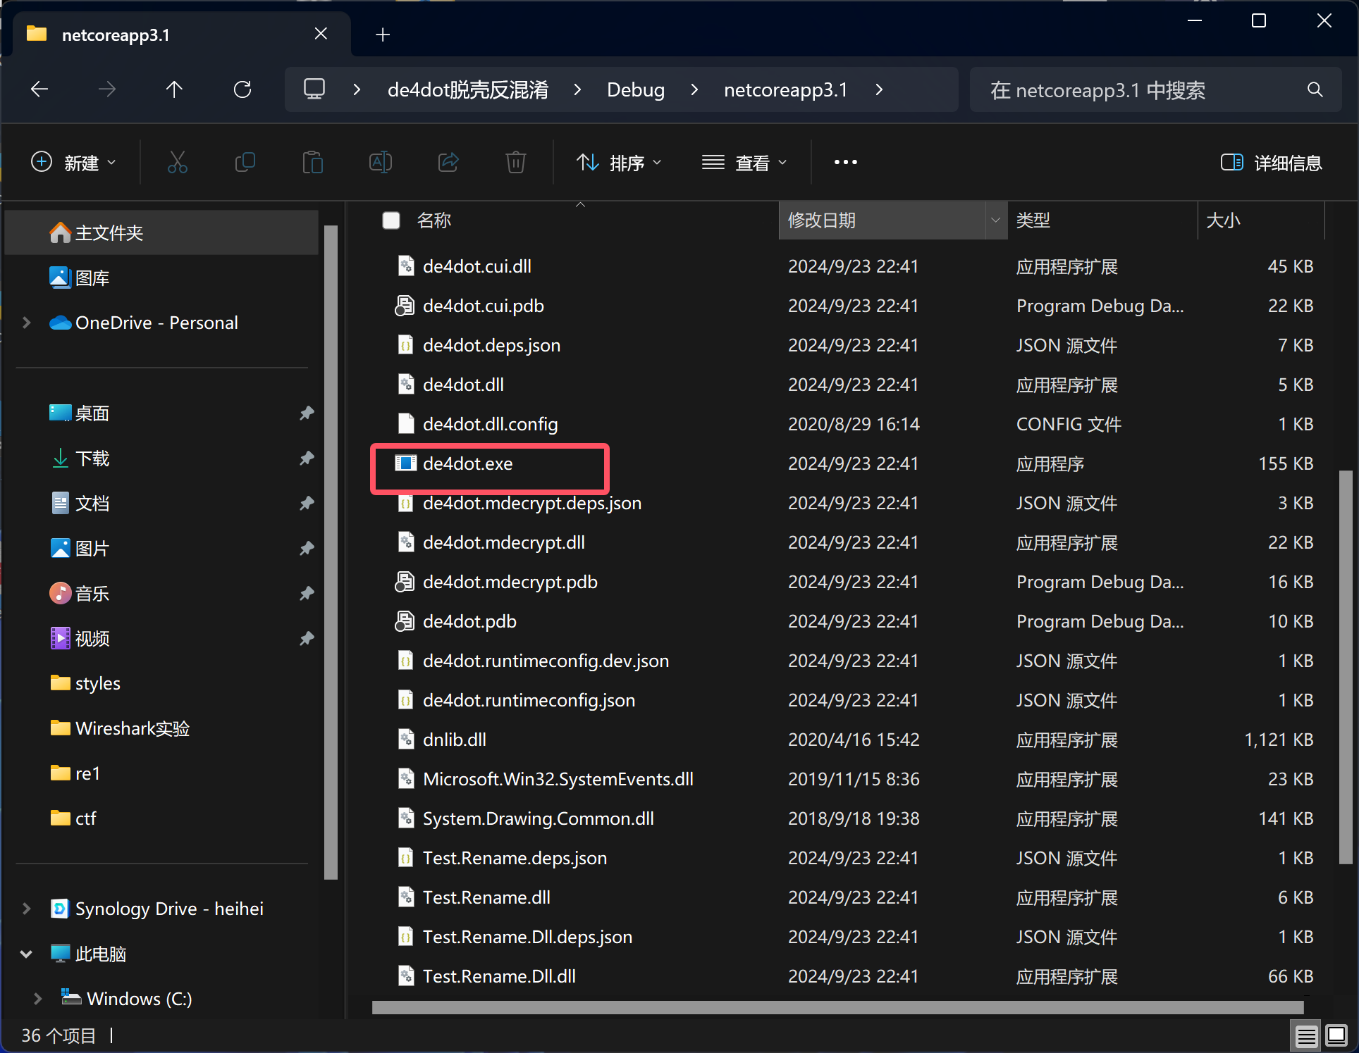Click the Share icon in toolbar
This screenshot has height=1053, width=1359.
point(448,163)
